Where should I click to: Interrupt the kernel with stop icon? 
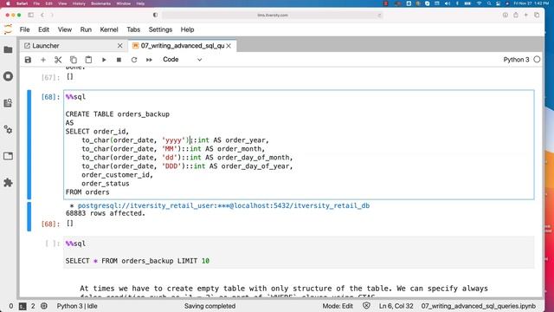point(119,60)
